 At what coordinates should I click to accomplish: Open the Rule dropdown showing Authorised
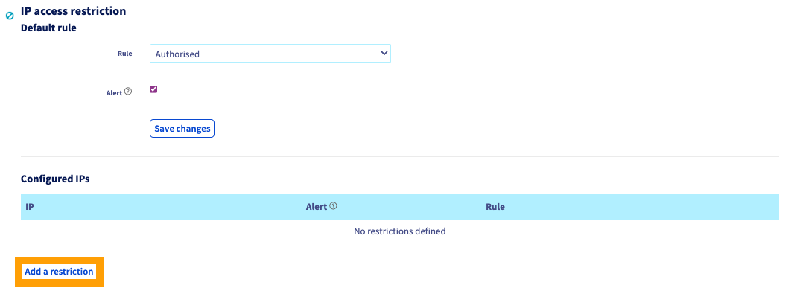[270, 54]
